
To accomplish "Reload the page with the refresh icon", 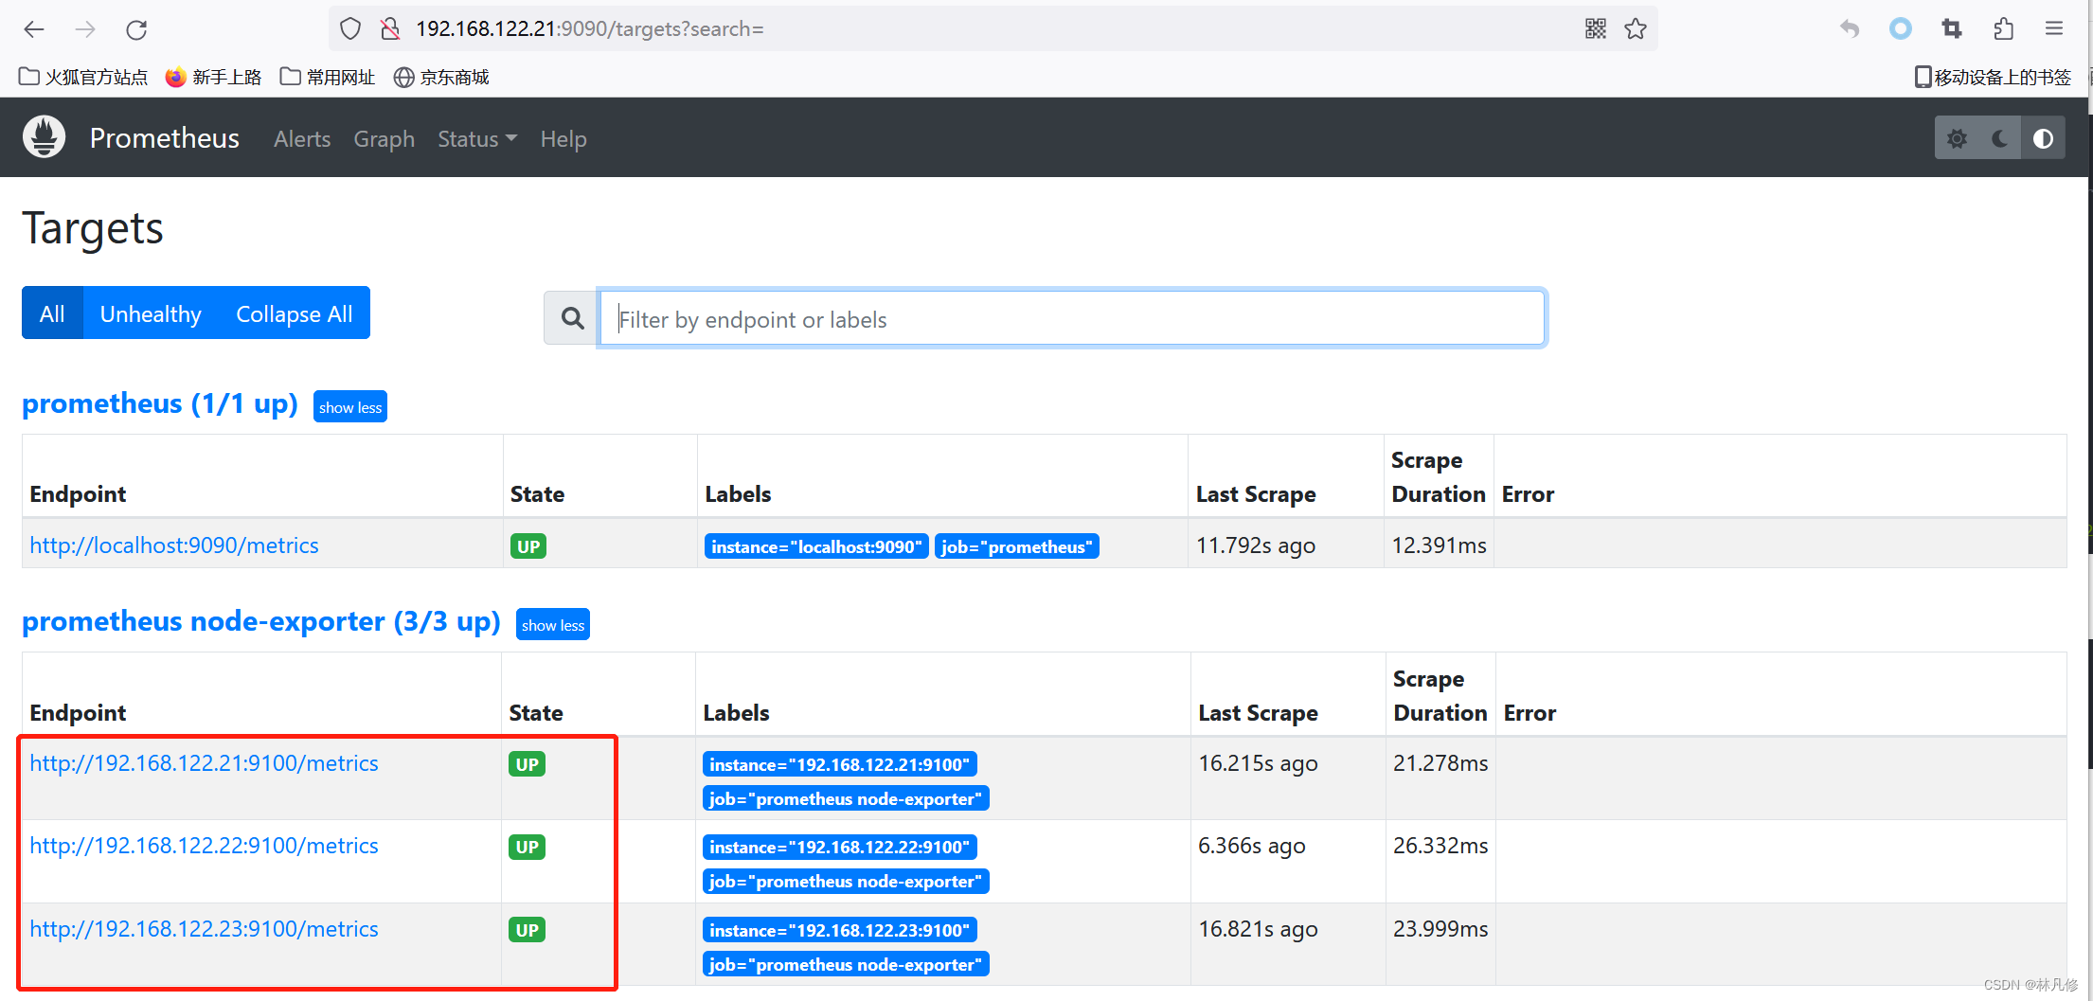I will [136, 29].
